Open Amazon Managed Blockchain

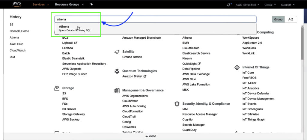pos(142,37)
